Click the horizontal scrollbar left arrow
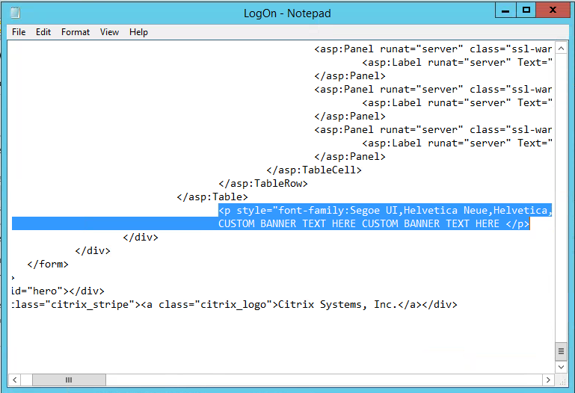Image resolution: width=575 pixels, height=393 pixels. click(15, 380)
